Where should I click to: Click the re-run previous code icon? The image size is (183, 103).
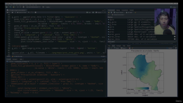coord(93,12)
